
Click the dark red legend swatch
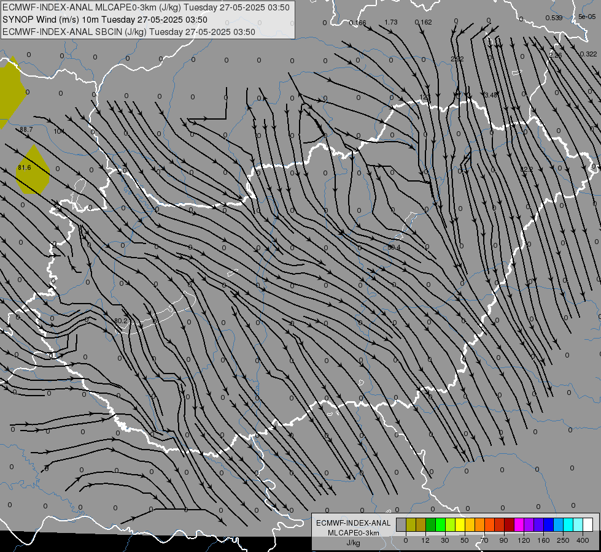510,524
